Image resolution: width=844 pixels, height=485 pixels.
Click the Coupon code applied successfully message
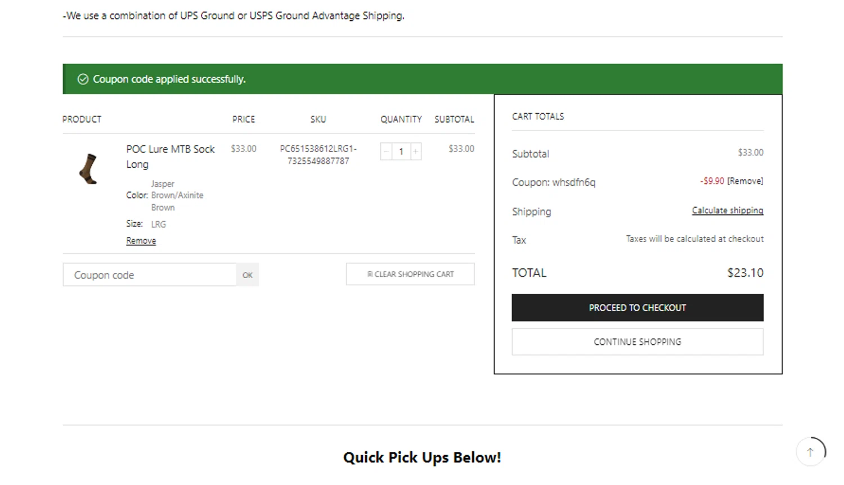[169, 79]
